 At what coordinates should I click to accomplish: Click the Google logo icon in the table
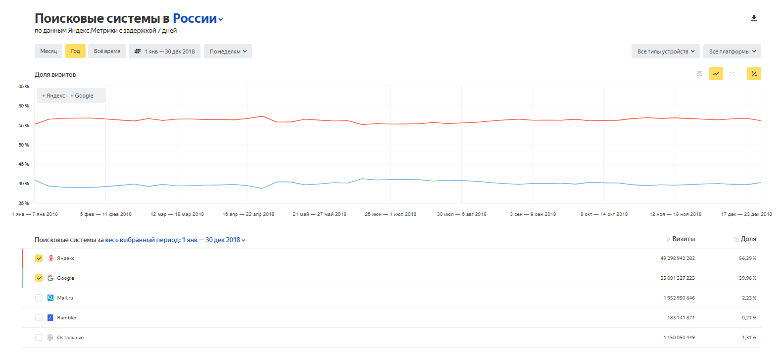(50, 278)
